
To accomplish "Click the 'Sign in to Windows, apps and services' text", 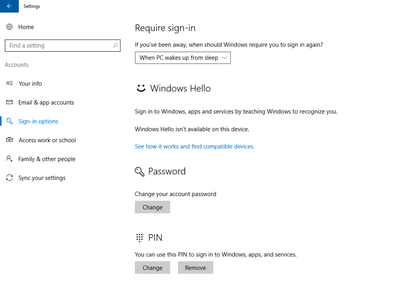I will [x=236, y=111].
